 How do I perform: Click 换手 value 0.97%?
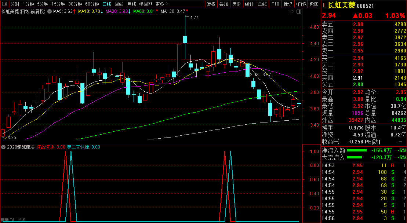click(x=356, y=128)
